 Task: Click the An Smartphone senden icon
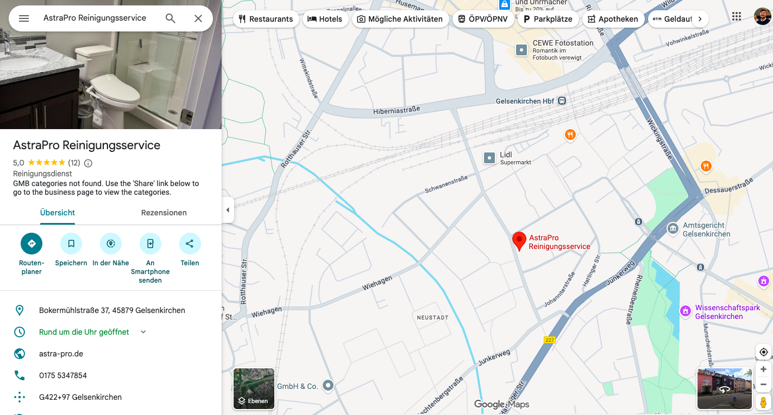150,243
